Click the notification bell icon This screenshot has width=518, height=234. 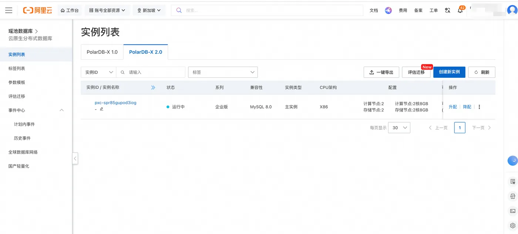pos(460,10)
